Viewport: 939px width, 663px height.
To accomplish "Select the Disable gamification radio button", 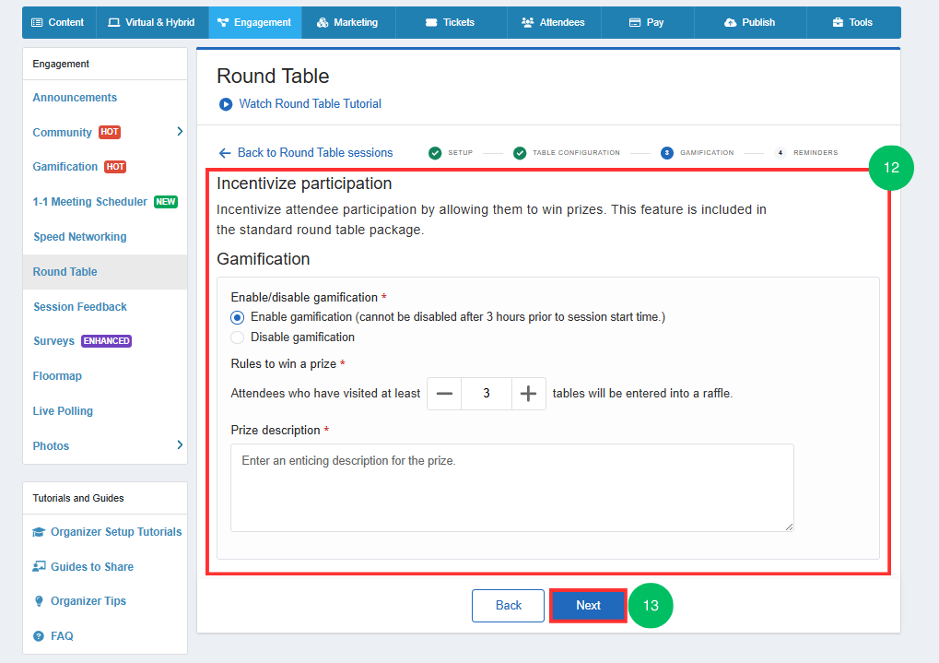I will 238,337.
